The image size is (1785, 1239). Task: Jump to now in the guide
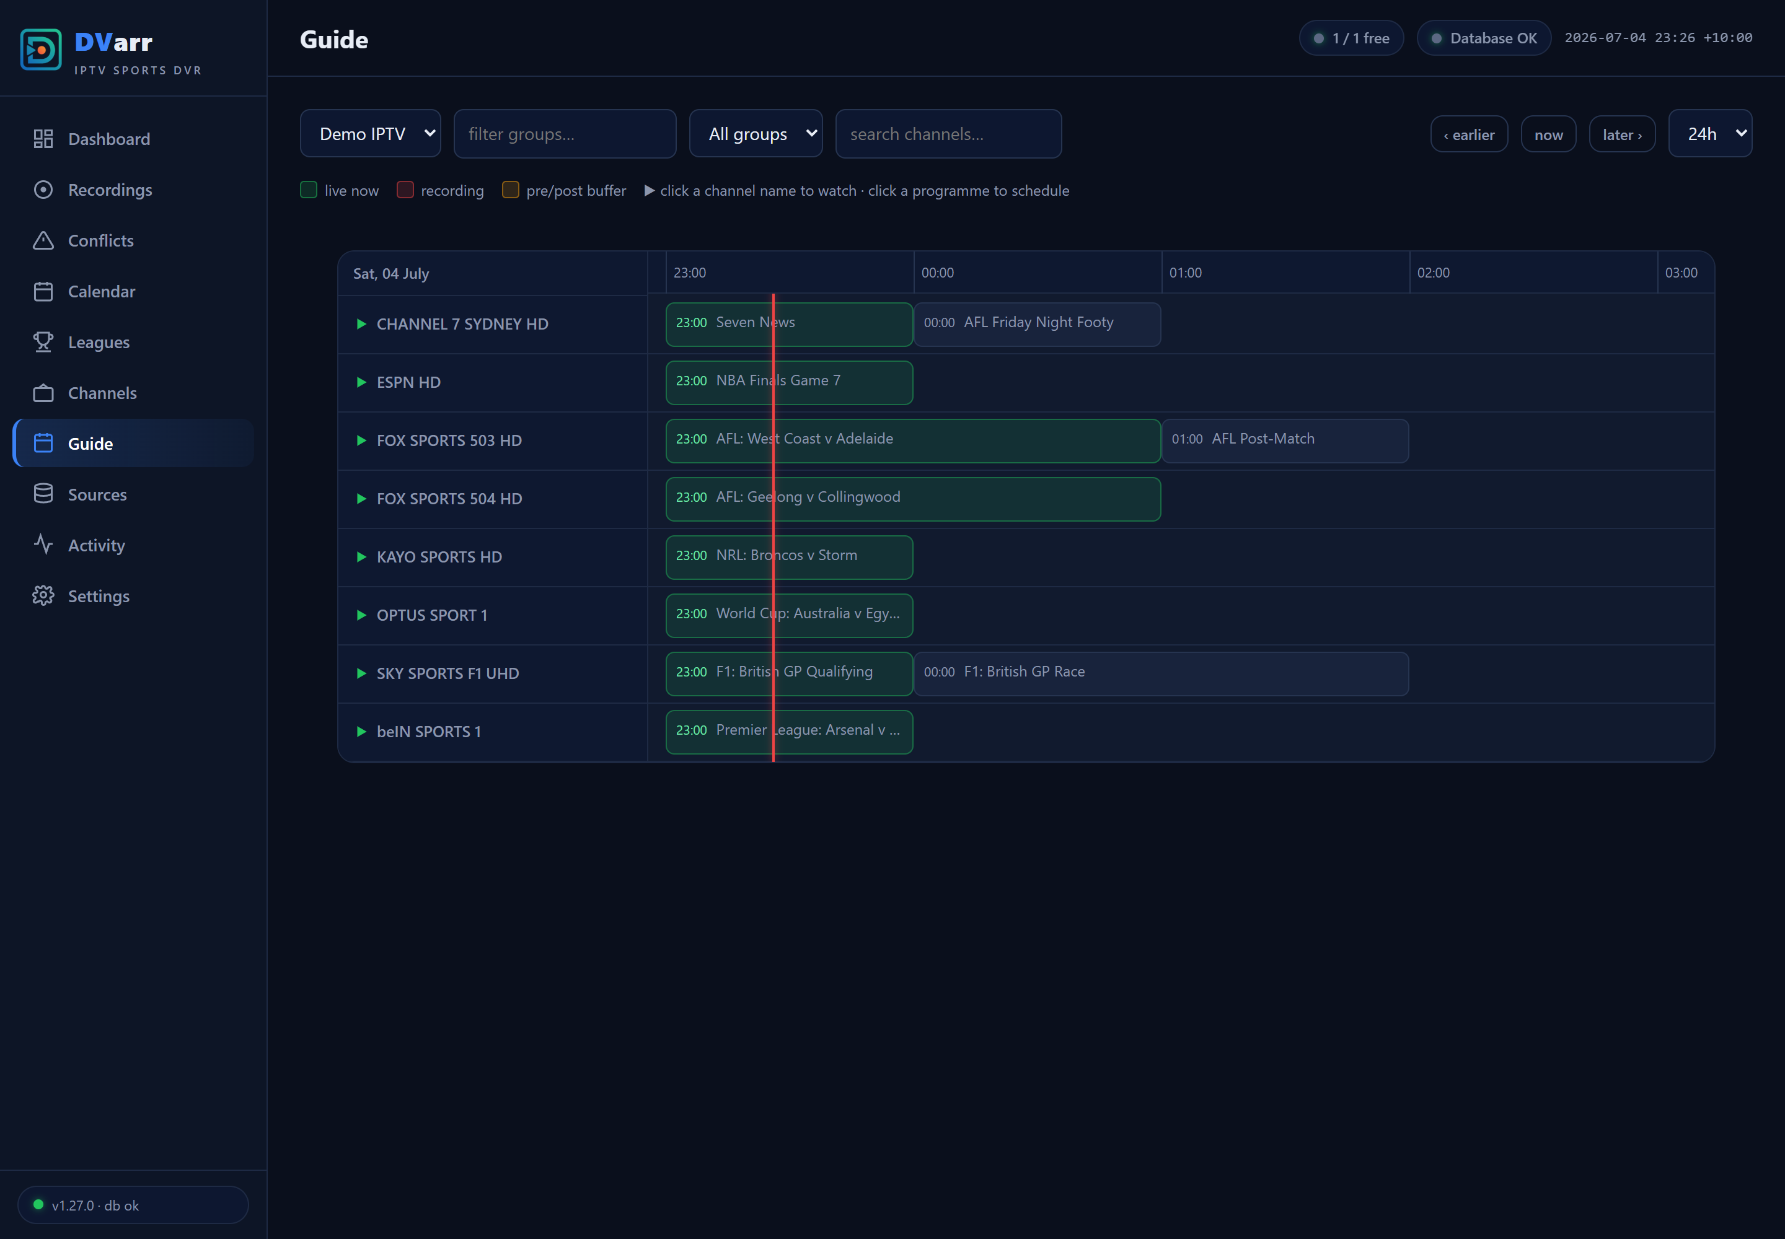tap(1548, 134)
